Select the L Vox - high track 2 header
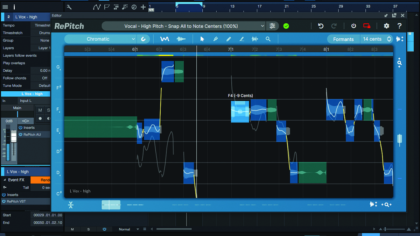 26,17
